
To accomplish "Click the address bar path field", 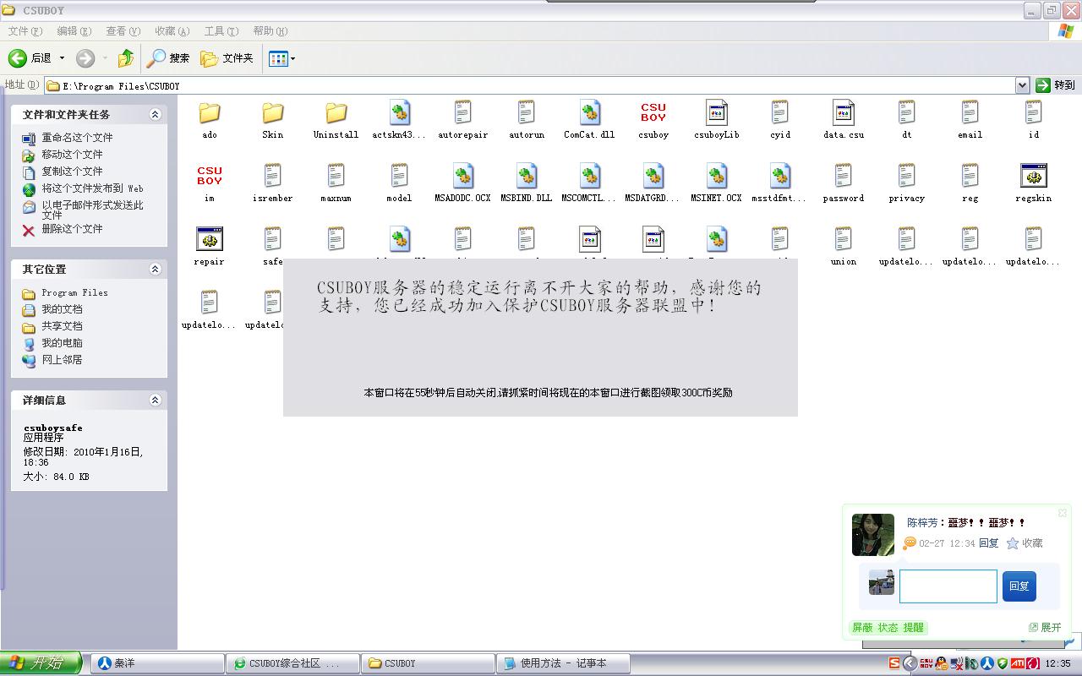I will [x=529, y=85].
